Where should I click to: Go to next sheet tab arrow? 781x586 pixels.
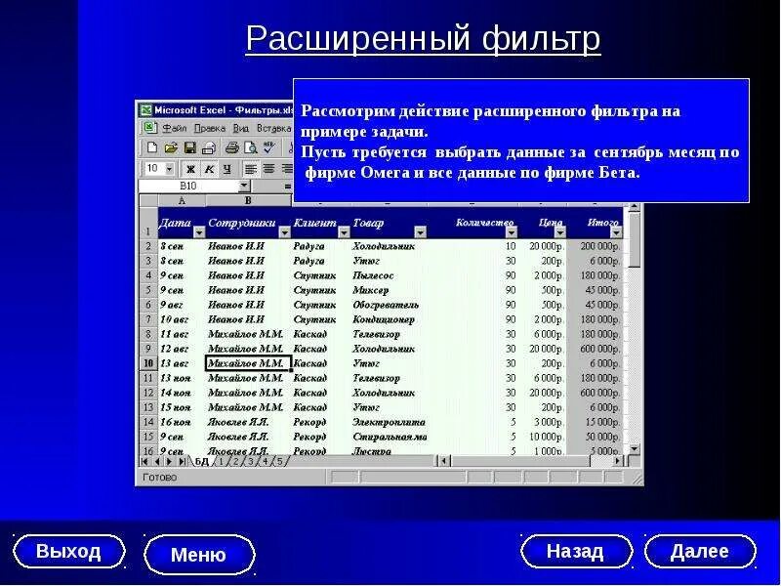[x=169, y=461]
